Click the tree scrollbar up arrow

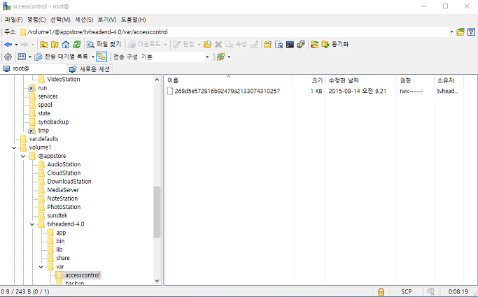pos(157,80)
